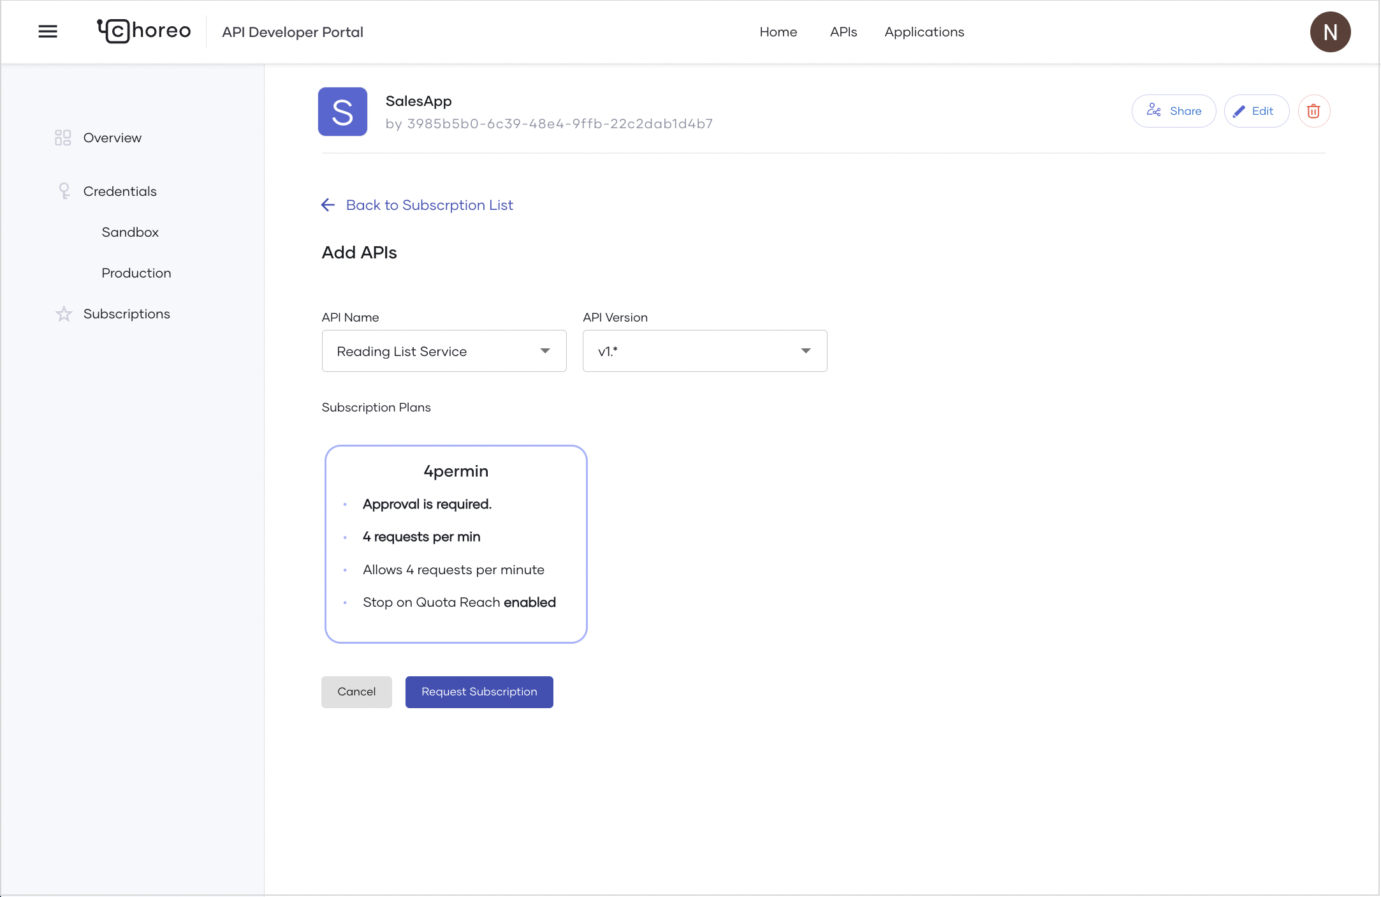This screenshot has width=1381, height=897.
Task: Click the Choreo logo
Action: [x=144, y=31]
